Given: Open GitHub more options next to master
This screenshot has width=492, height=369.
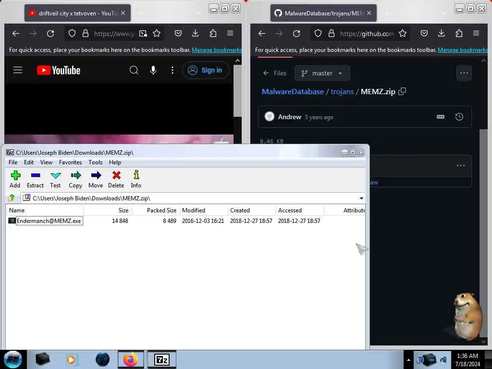Looking at the screenshot, I should [x=464, y=73].
